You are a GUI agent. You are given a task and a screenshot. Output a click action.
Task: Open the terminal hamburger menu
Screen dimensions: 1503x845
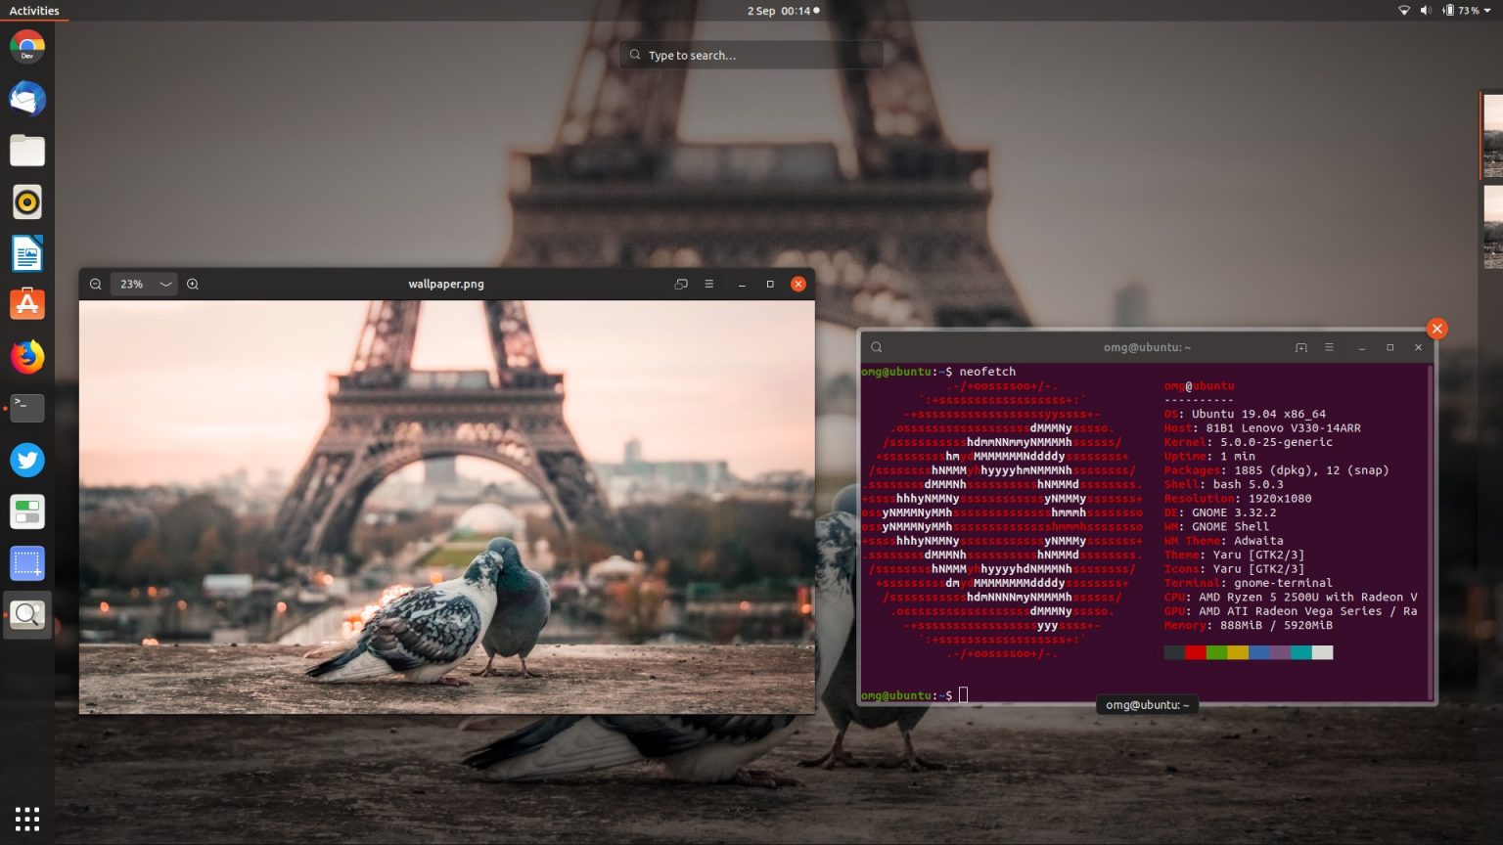click(1329, 347)
